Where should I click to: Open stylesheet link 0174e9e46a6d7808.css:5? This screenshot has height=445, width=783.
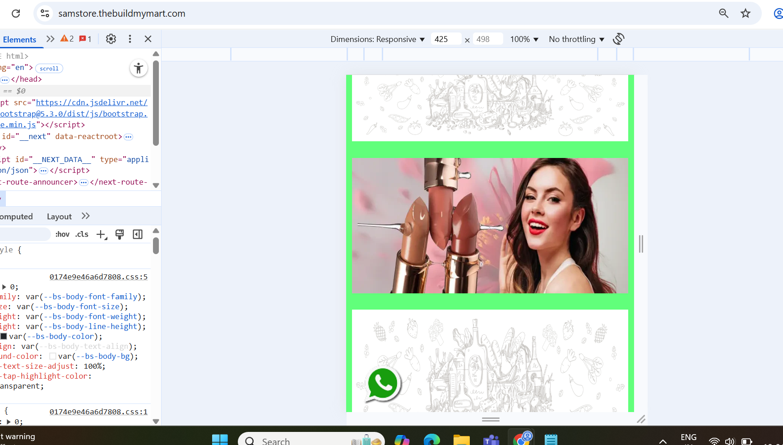coord(98,277)
